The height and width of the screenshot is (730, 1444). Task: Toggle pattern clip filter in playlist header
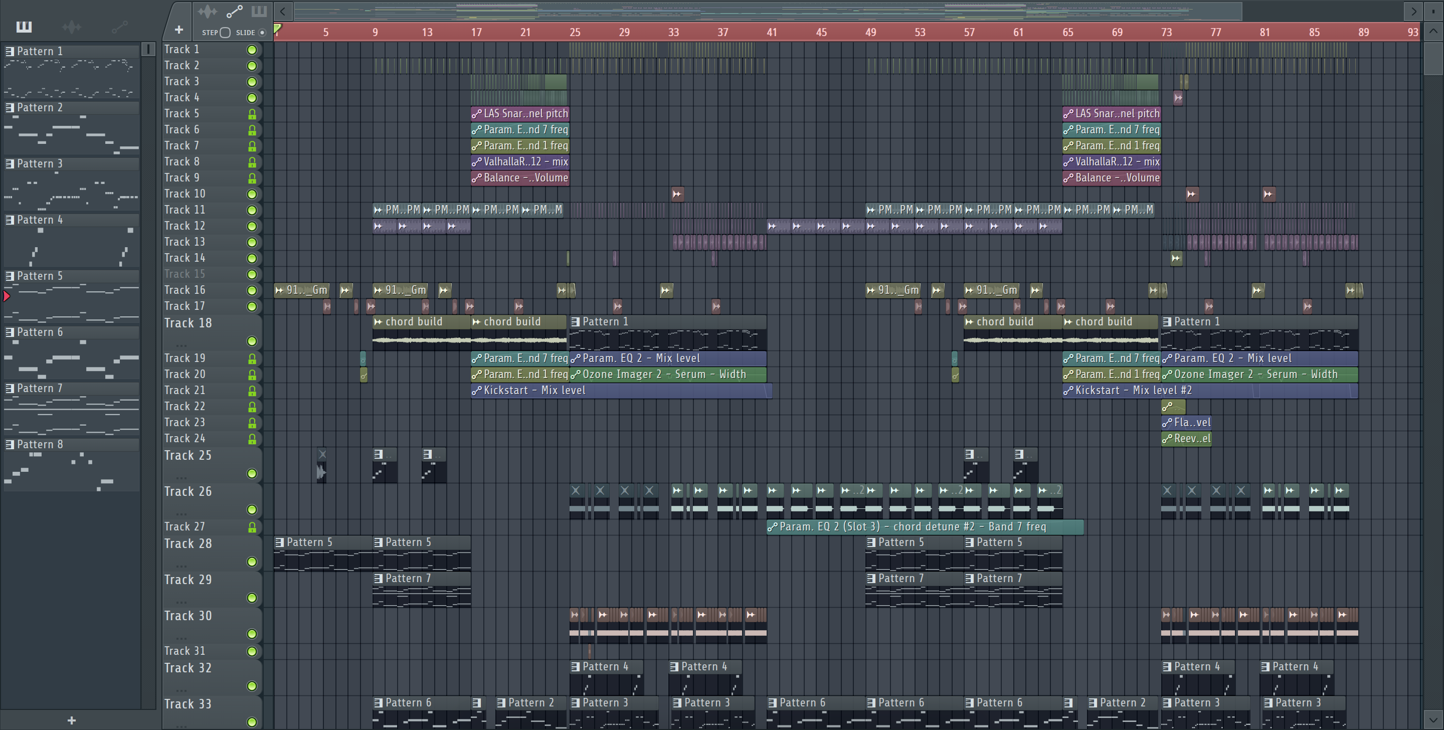pos(259,11)
